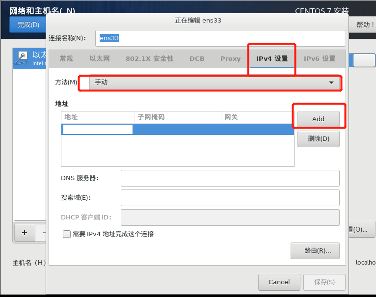
Task: Select the DCB tab
Action: 197,58
